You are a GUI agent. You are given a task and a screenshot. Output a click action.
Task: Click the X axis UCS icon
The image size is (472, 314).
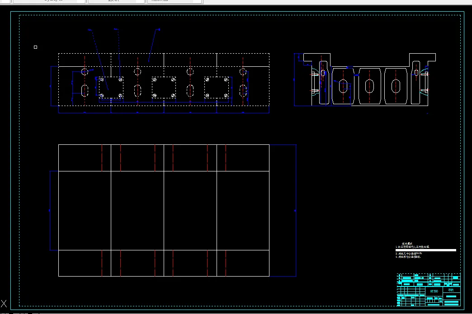[4, 304]
